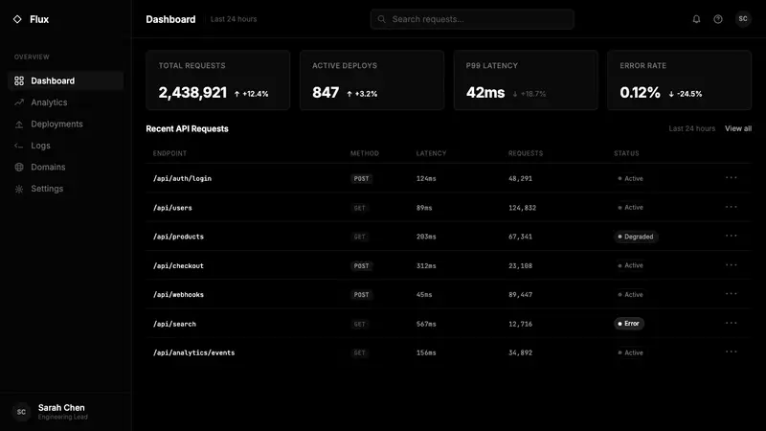
Task: Click the /api/products endpoint
Action: click(178, 237)
